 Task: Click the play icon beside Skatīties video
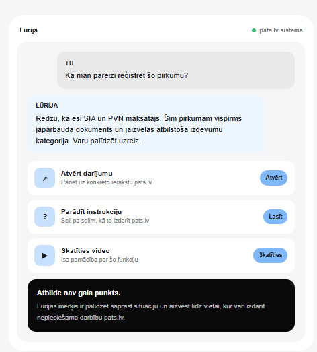[x=44, y=256]
